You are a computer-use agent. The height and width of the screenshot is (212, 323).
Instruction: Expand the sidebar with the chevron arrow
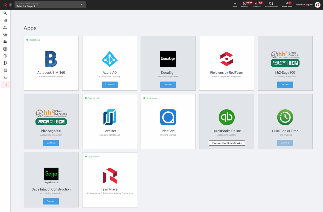11,5
